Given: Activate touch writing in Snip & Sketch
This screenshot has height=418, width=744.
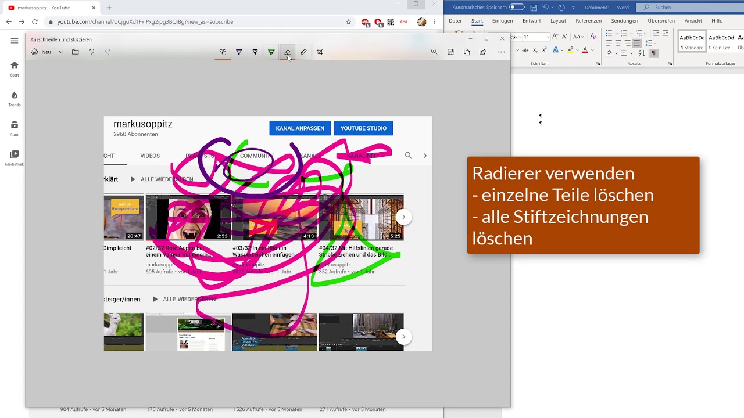Looking at the screenshot, I should pos(223,52).
